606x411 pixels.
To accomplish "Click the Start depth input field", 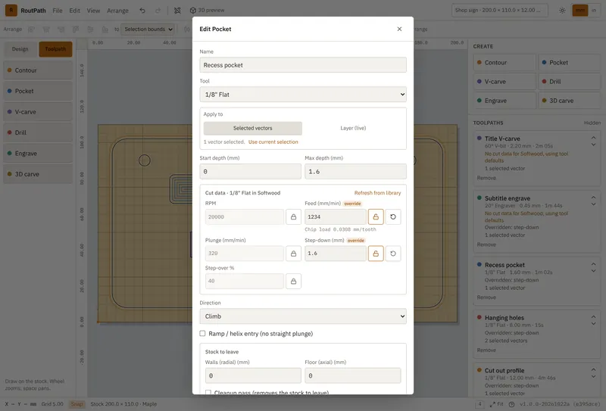I will [251, 172].
